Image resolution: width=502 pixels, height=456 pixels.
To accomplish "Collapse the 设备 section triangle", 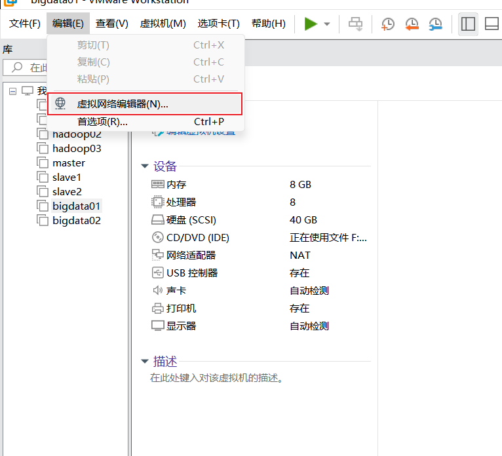I will pos(145,166).
